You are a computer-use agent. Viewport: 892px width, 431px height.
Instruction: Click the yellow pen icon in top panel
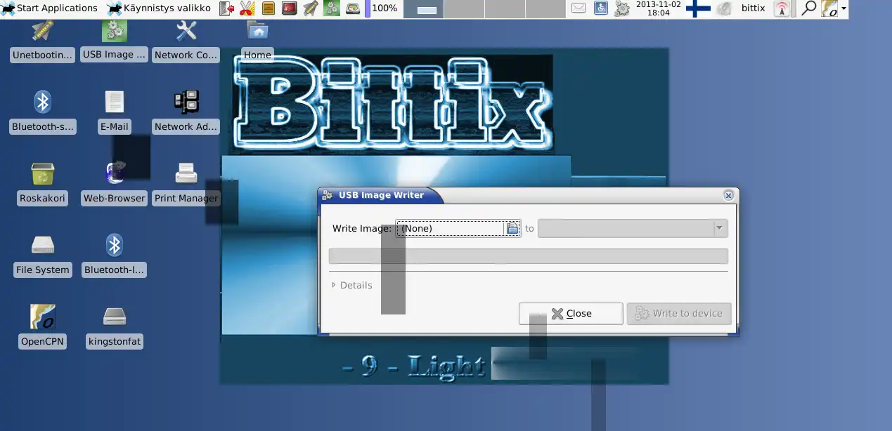point(310,8)
